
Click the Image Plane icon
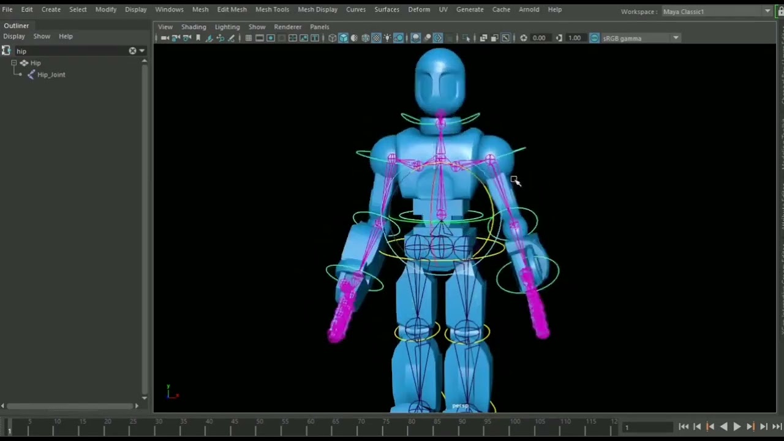209,38
